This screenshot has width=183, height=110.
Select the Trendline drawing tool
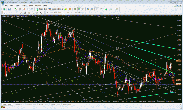point(21,13)
